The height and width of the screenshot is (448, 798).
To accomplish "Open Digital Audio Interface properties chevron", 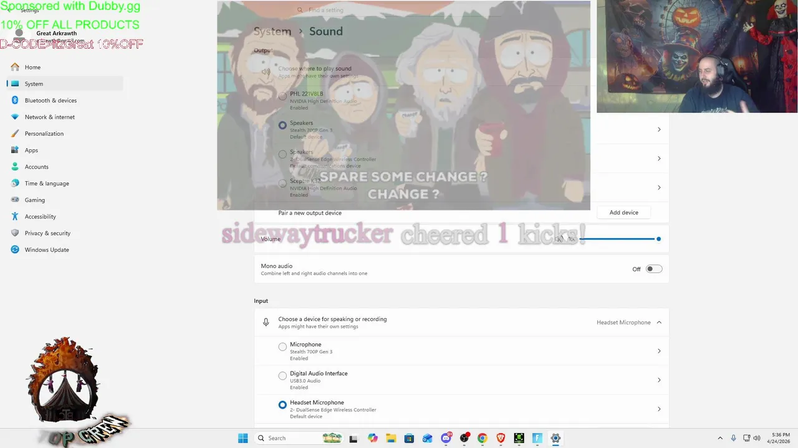I will pyautogui.click(x=659, y=380).
